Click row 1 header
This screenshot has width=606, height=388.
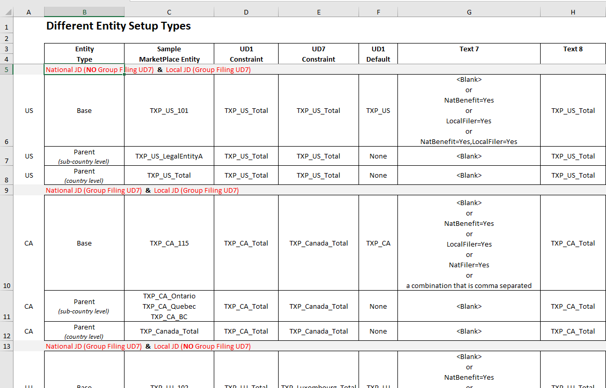[x=6, y=26]
